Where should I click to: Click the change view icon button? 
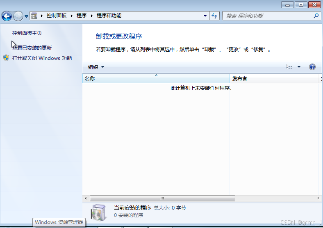click(289, 67)
